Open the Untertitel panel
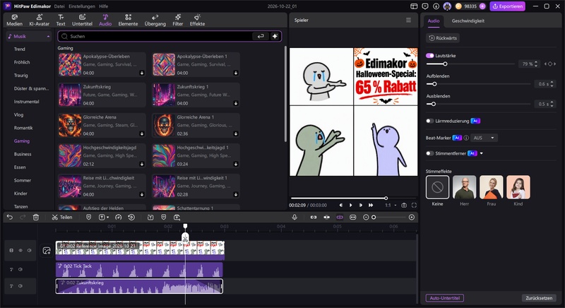The height and width of the screenshot is (308, 565). [x=82, y=20]
